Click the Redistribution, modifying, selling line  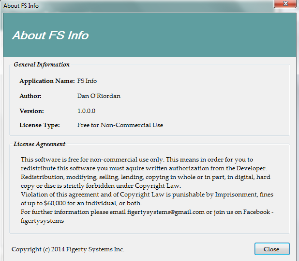pyautogui.click(x=145, y=177)
